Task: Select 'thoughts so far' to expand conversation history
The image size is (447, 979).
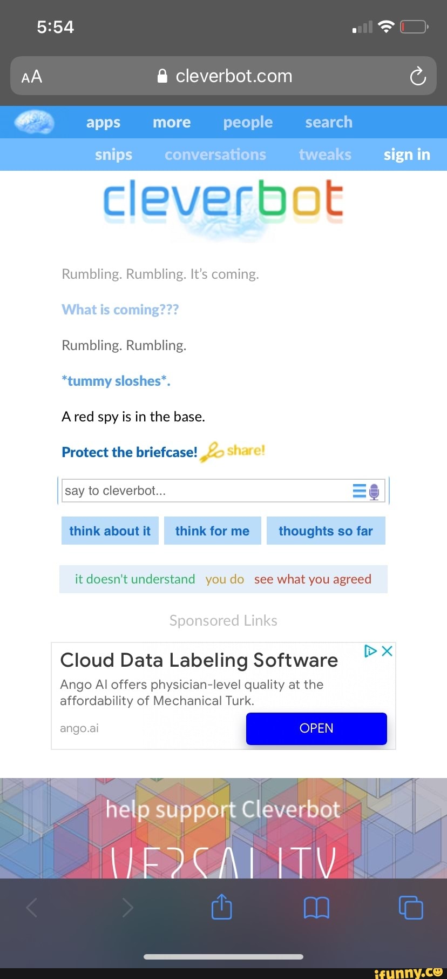Action: 326,530
